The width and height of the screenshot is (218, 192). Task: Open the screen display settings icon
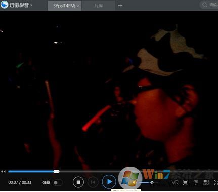tap(186, 182)
